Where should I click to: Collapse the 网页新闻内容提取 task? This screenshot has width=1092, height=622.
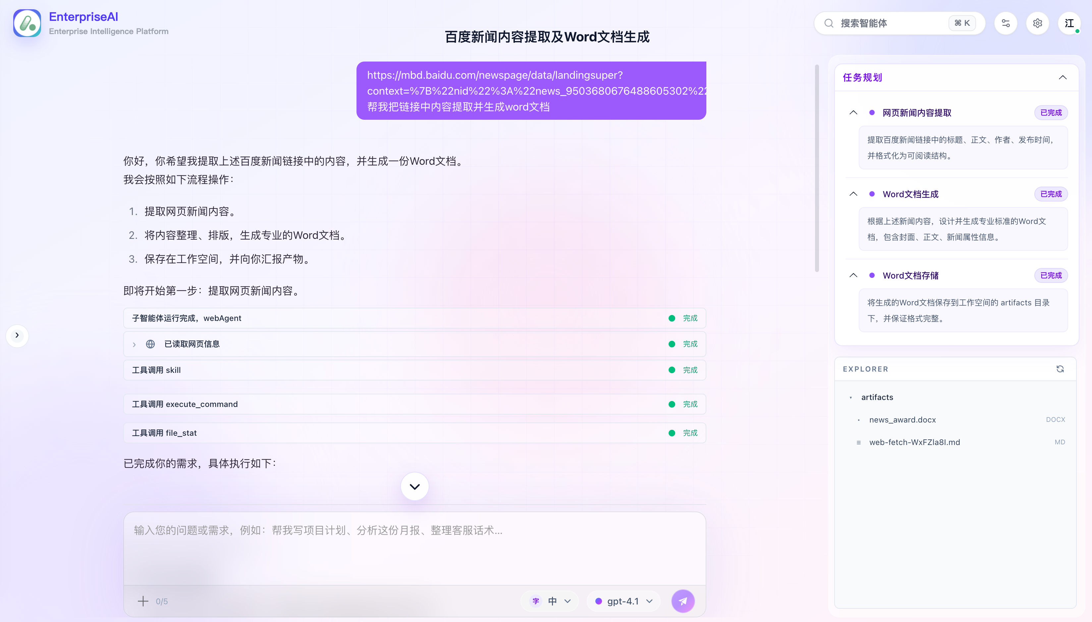pos(853,112)
